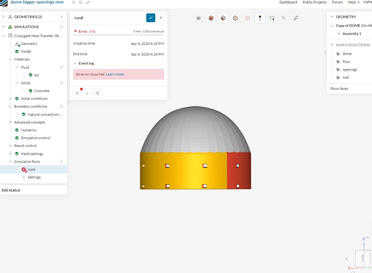Select the vertices display mode icon
The width and height of the screenshot is (372, 273).
point(235,18)
